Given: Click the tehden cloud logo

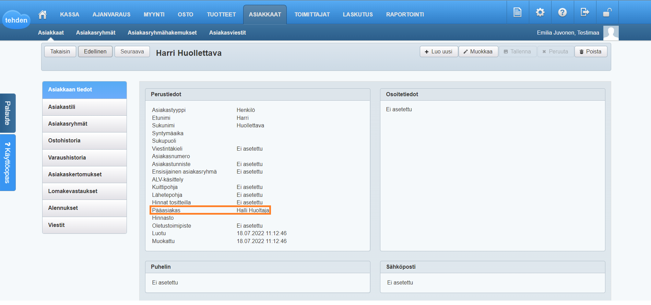Looking at the screenshot, I should [x=16, y=20].
